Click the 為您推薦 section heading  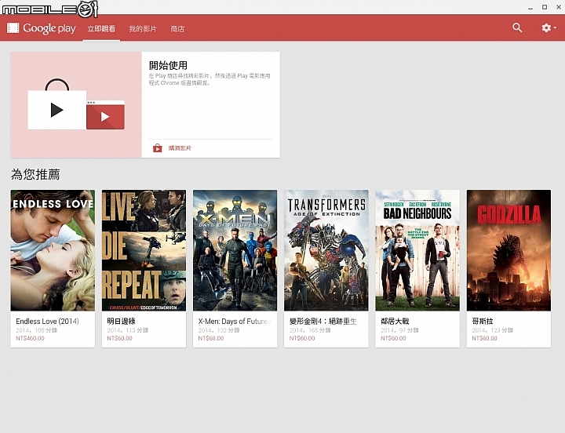[x=35, y=174]
